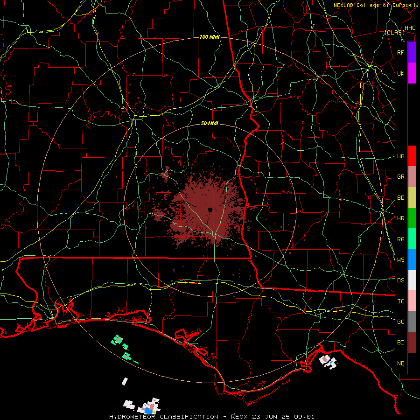Click the purple RF legend color swatch
The image size is (420, 420).
click(412, 52)
